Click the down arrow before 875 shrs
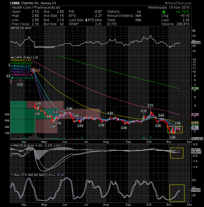204x207 pixels. click(86, 20)
